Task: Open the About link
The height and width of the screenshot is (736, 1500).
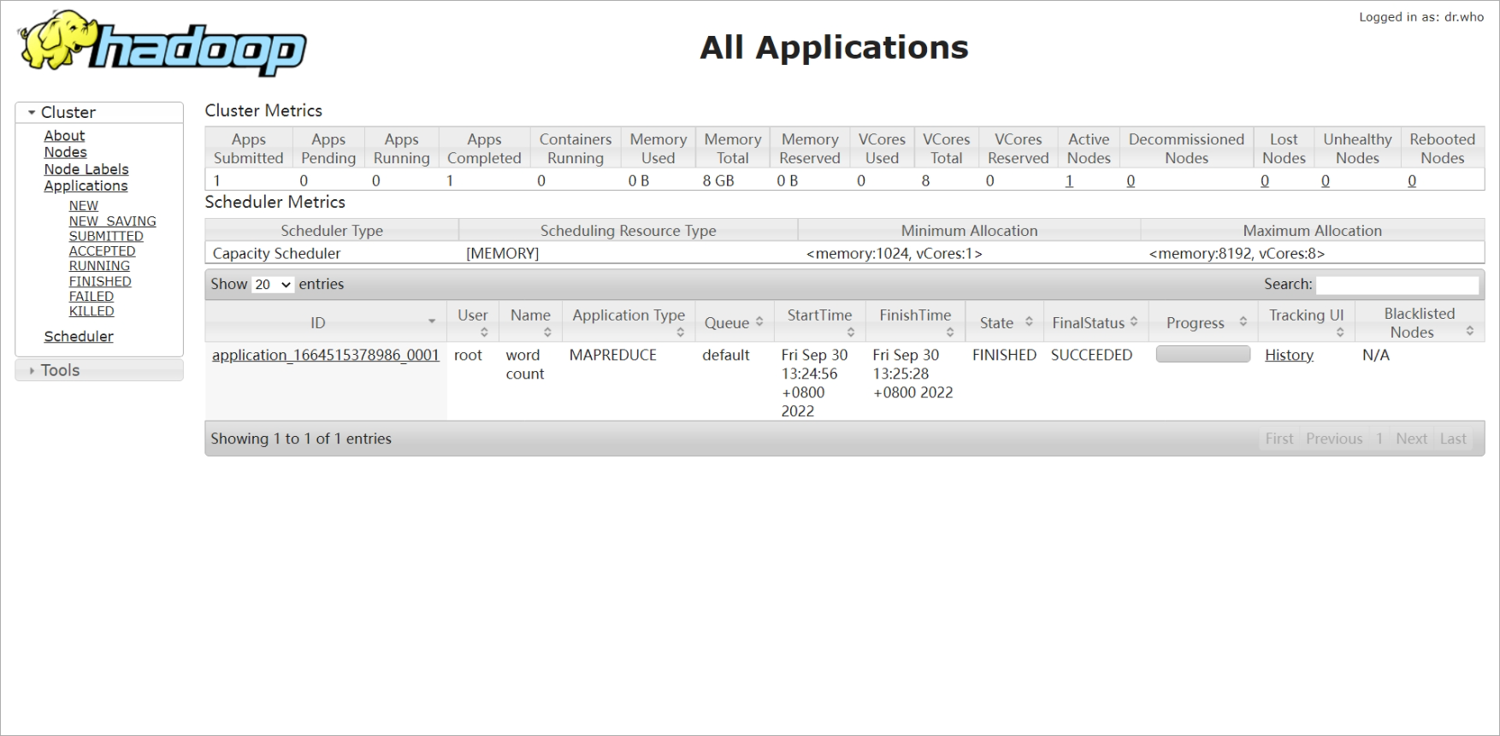Action: point(64,136)
